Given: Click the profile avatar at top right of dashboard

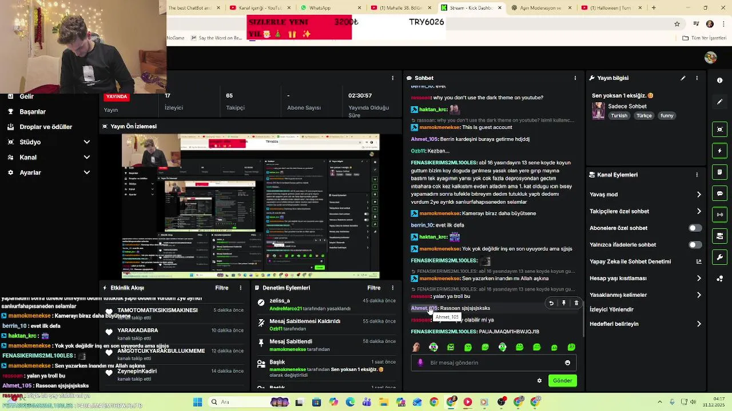Looking at the screenshot, I should [x=711, y=58].
